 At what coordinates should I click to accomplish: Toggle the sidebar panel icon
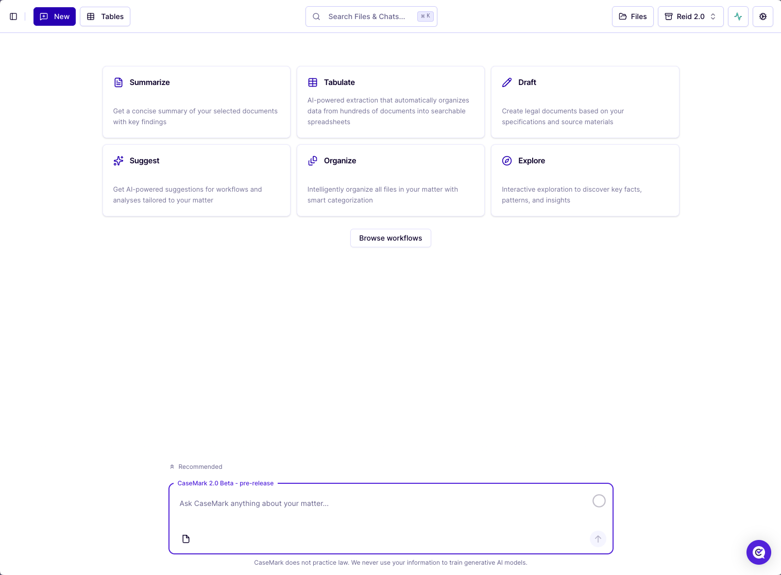click(x=13, y=16)
